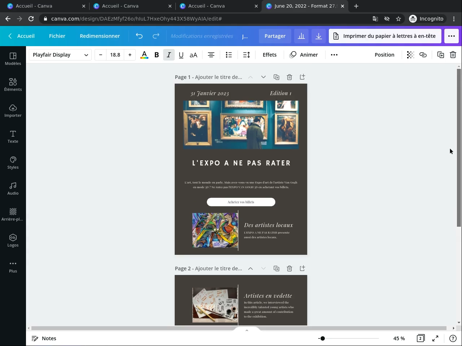
Task: Click Imprimer du papier à lettres à en-tête
Action: pos(385,36)
